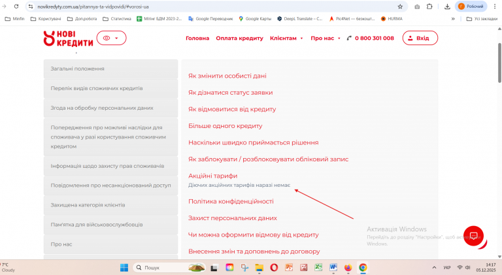Select Перелік видів споживчих кредитів sidebar item

pos(110,88)
